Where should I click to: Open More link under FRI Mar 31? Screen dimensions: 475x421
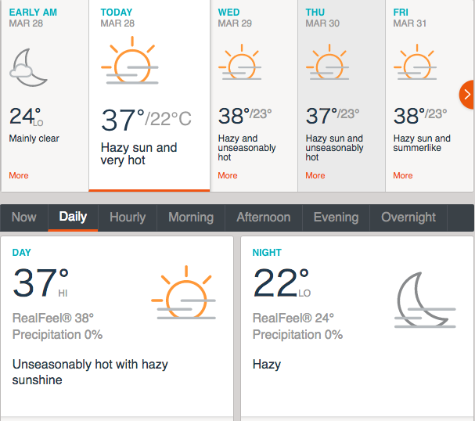coord(403,175)
